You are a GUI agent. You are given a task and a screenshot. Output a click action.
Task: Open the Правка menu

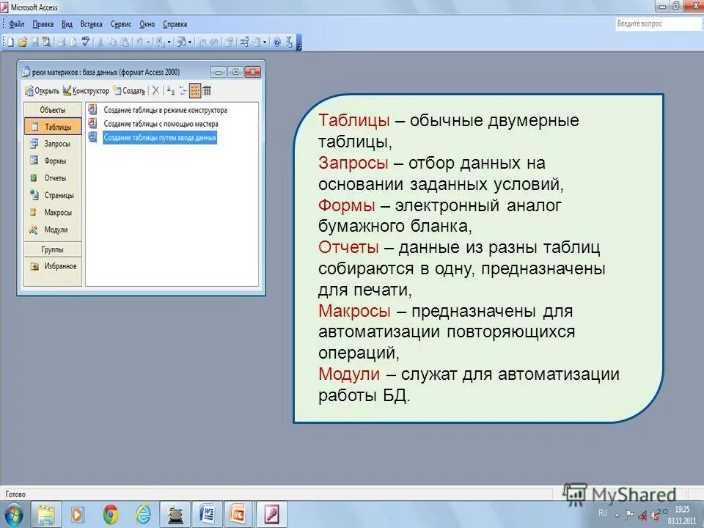click(43, 24)
